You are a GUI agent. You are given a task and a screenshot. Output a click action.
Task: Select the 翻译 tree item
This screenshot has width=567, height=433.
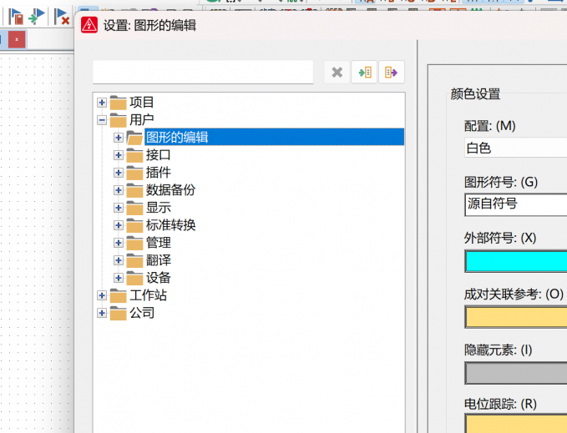pos(159,260)
